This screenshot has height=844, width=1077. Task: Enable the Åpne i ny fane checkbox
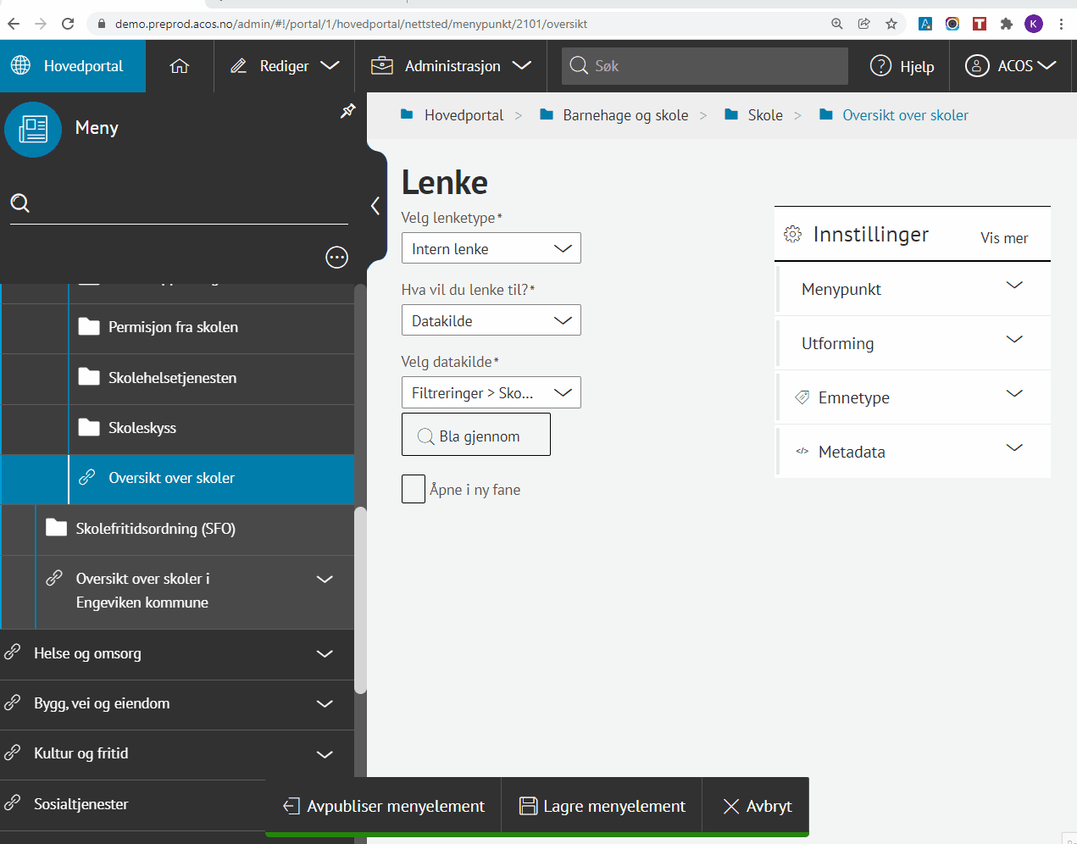(413, 489)
